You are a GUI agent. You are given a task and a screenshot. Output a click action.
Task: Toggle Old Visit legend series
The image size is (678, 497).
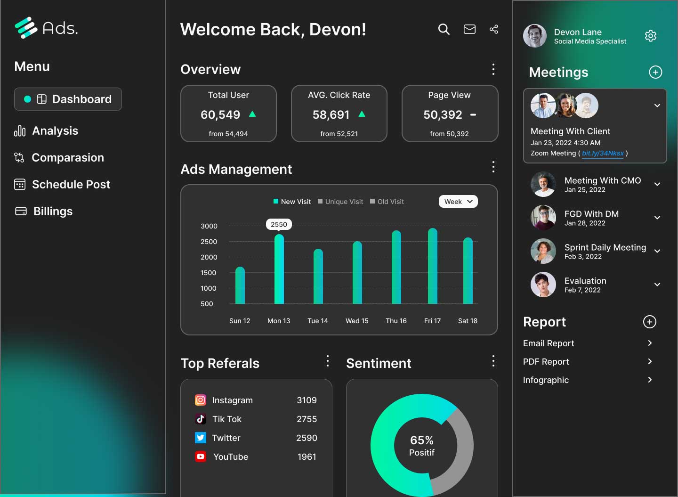coord(387,202)
